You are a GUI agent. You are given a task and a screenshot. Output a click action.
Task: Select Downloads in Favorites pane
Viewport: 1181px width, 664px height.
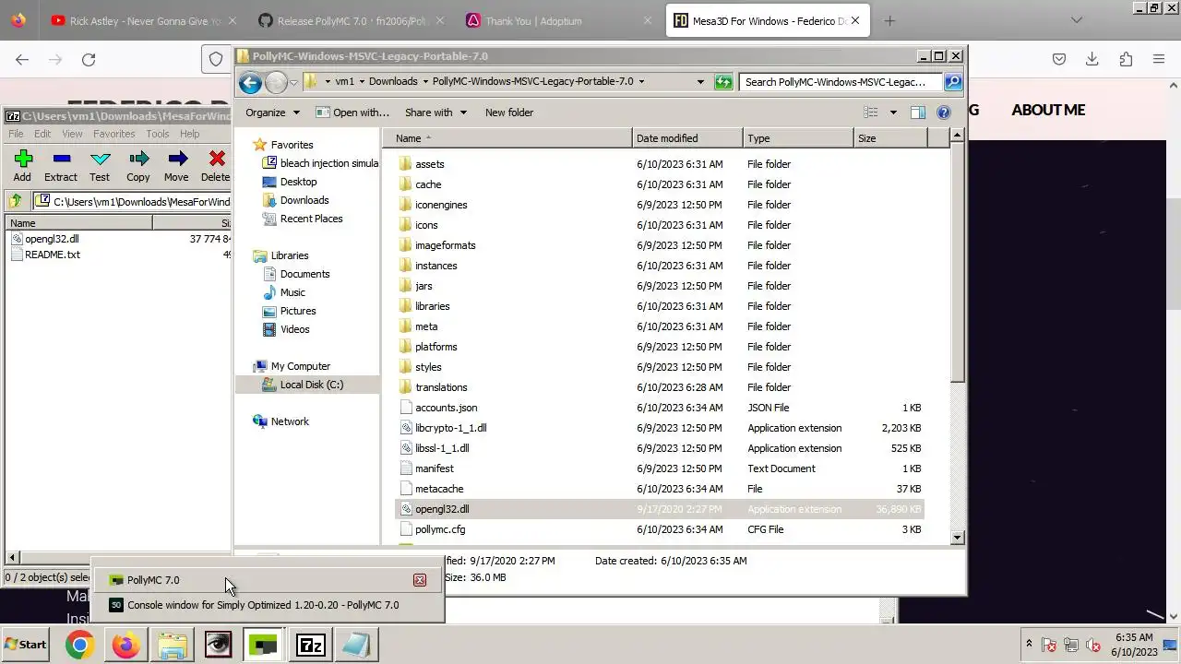pos(304,200)
